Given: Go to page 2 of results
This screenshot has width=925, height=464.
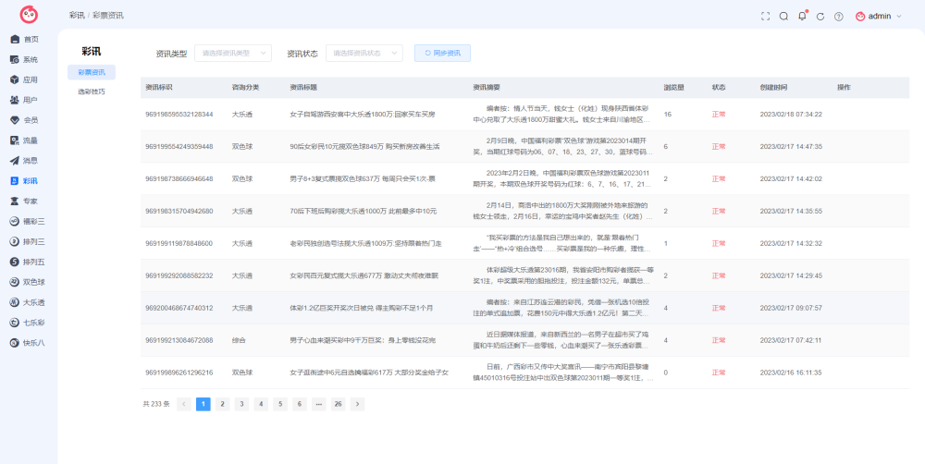Looking at the screenshot, I should (x=222, y=404).
